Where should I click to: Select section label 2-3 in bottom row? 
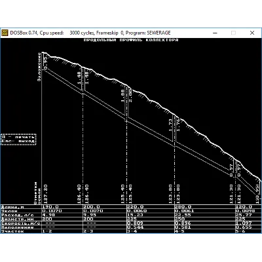pos(88,231)
